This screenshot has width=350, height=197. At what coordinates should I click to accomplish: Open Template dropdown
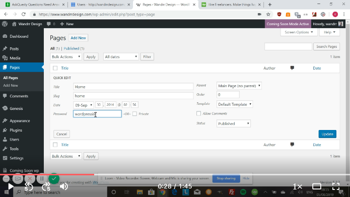coord(234,104)
